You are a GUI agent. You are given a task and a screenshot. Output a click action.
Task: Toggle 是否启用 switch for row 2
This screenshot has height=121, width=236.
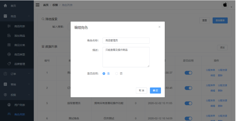[188, 88]
